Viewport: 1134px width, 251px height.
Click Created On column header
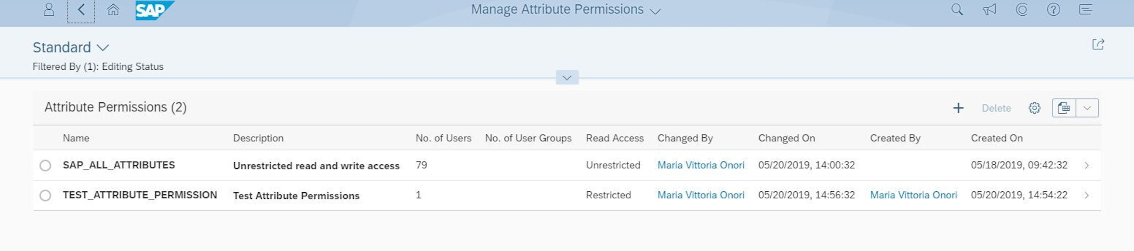(997, 138)
